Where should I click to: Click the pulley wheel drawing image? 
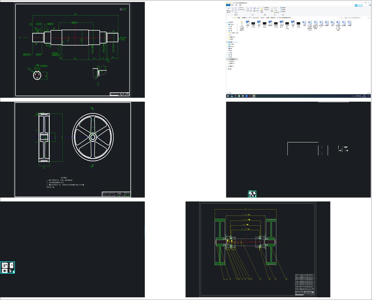click(72, 149)
